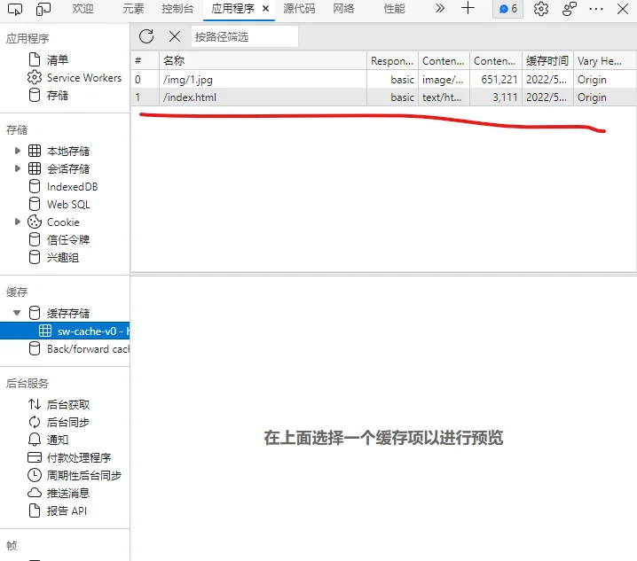
Task: Open 推送消息 service
Action: pos(67,493)
